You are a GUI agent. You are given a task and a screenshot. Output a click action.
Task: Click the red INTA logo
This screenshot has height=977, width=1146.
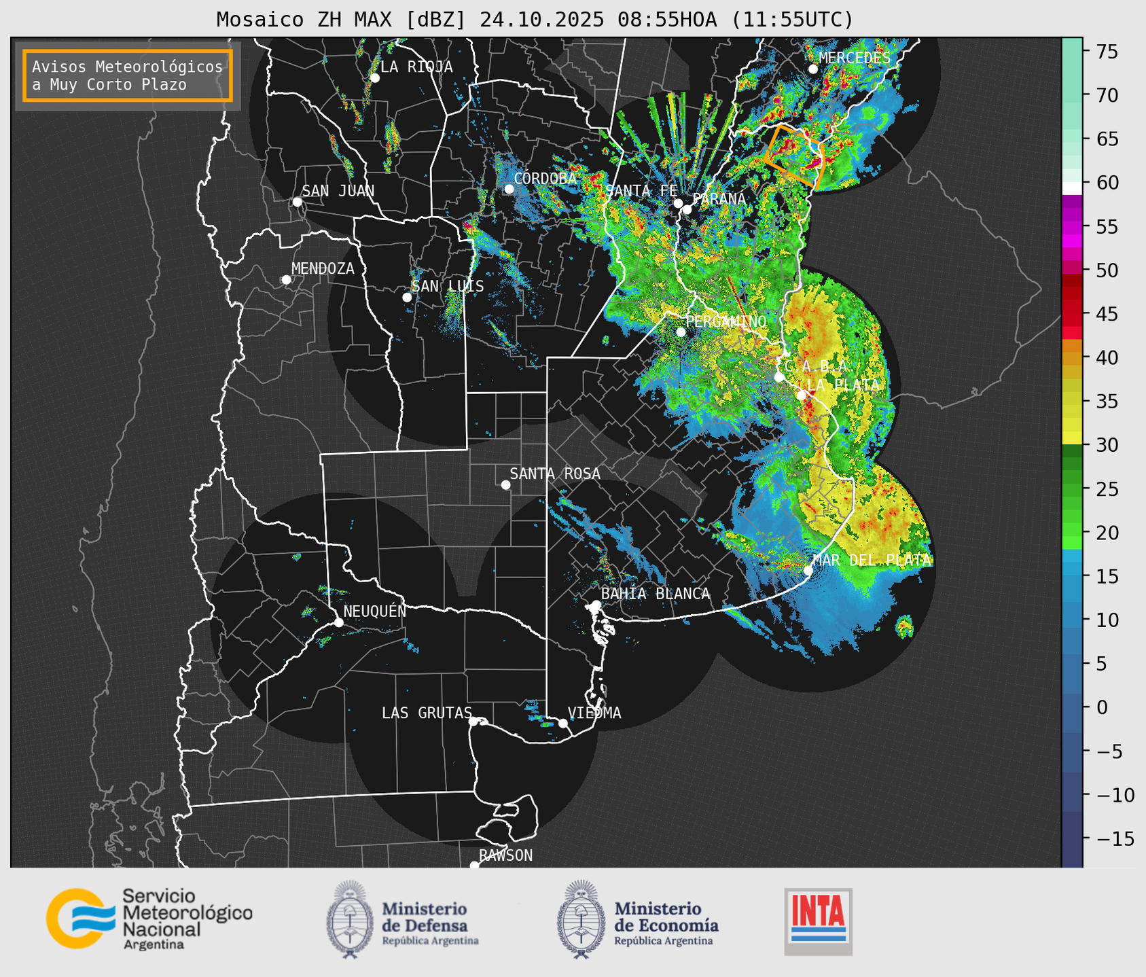click(819, 921)
